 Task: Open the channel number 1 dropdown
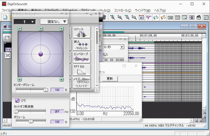tap(25, 22)
